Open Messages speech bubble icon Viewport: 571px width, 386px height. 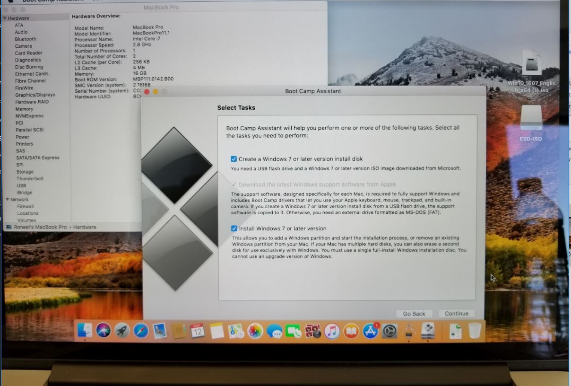click(274, 331)
